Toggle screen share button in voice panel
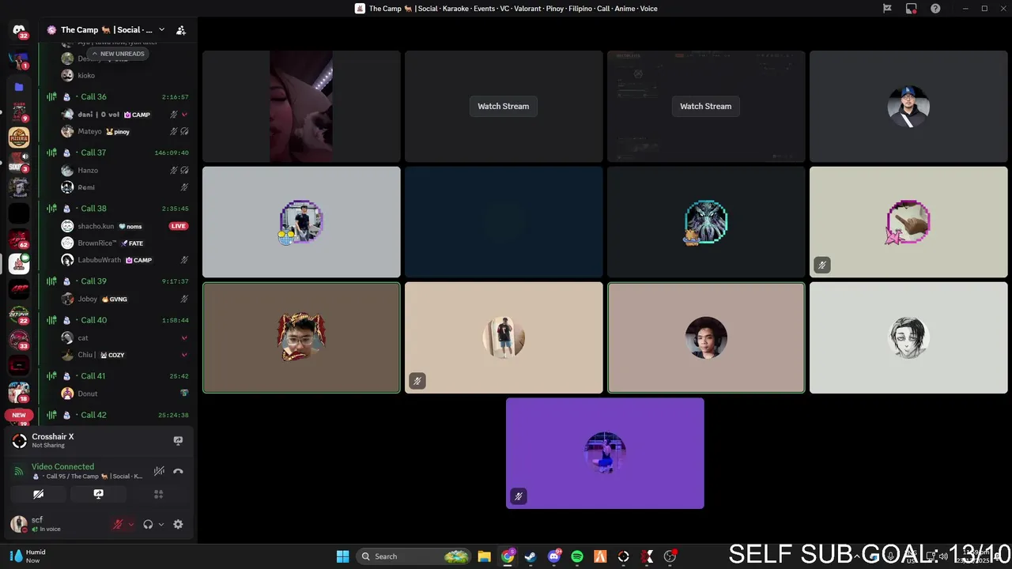Image resolution: width=1012 pixels, height=569 pixels. (x=98, y=494)
